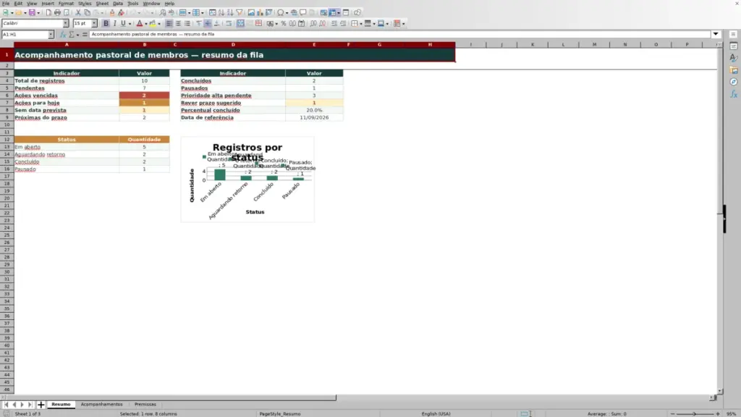The image size is (741, 417).
Task: Open the sidebar Styles deck
Action: click(x=734, y=58)
